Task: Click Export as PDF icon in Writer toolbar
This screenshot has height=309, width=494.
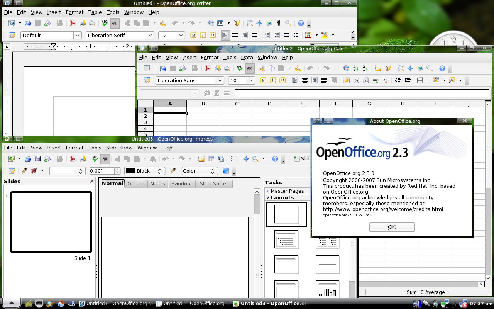Action: [x=72, y=23]
